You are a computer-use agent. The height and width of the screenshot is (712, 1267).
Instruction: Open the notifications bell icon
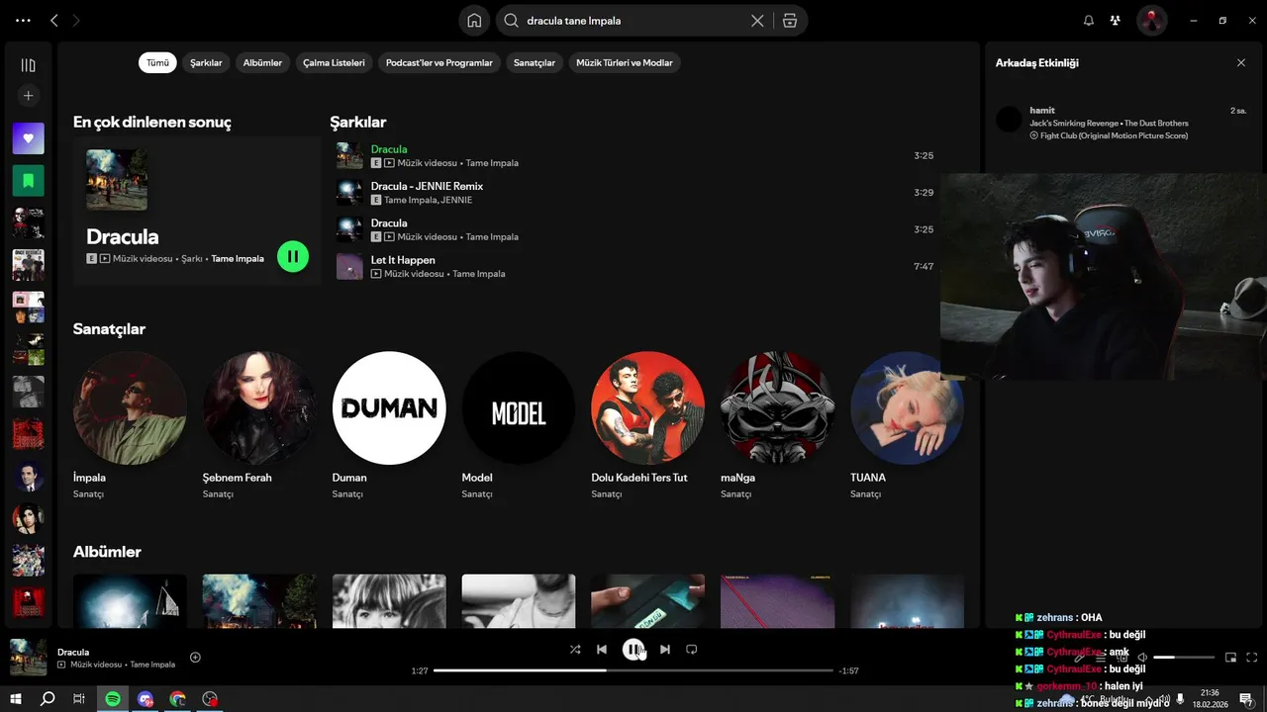pos(1089,21)
